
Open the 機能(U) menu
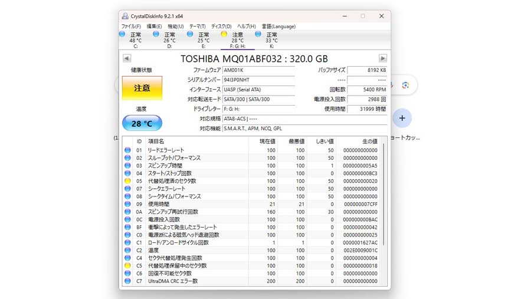pyautogui.click(x=176, y=26)
